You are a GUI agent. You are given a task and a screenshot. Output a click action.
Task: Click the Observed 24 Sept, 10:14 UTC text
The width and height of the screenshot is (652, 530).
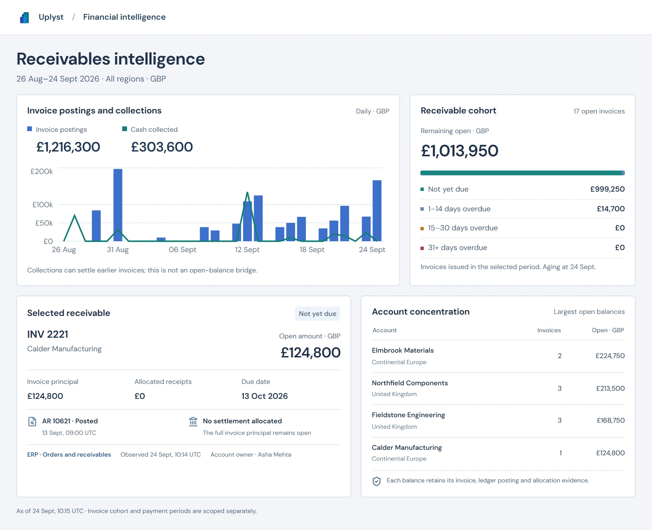[161, 455]
